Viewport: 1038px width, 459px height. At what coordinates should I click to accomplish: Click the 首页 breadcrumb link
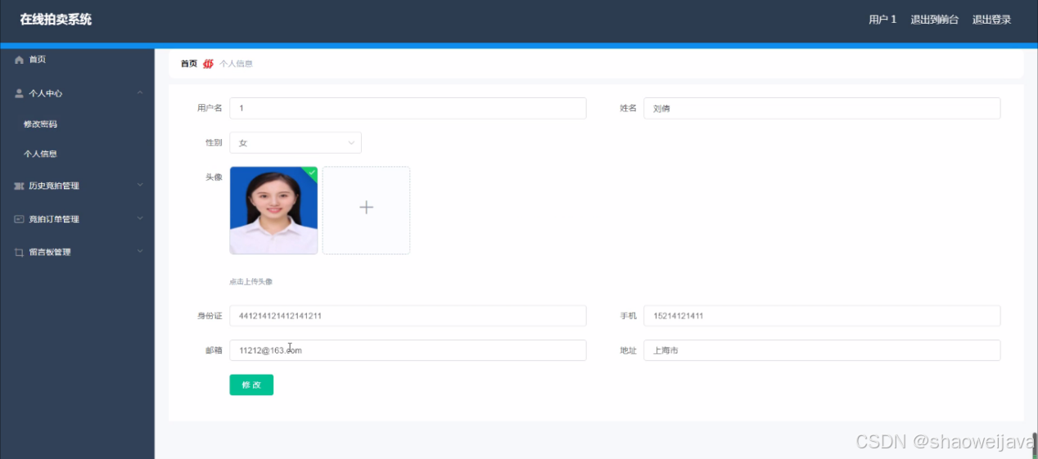coord(189,64)
